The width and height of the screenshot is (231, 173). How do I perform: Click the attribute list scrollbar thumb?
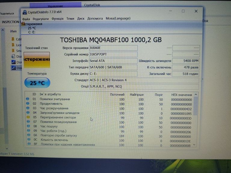[x=196, y=106]
